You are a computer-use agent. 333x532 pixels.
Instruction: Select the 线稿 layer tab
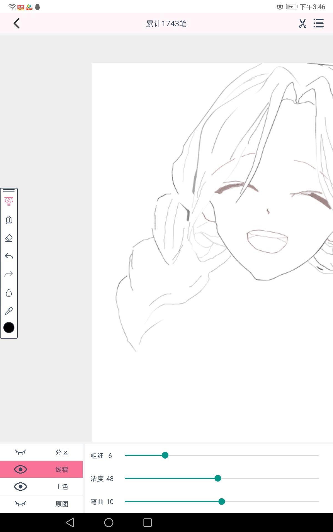41,469
